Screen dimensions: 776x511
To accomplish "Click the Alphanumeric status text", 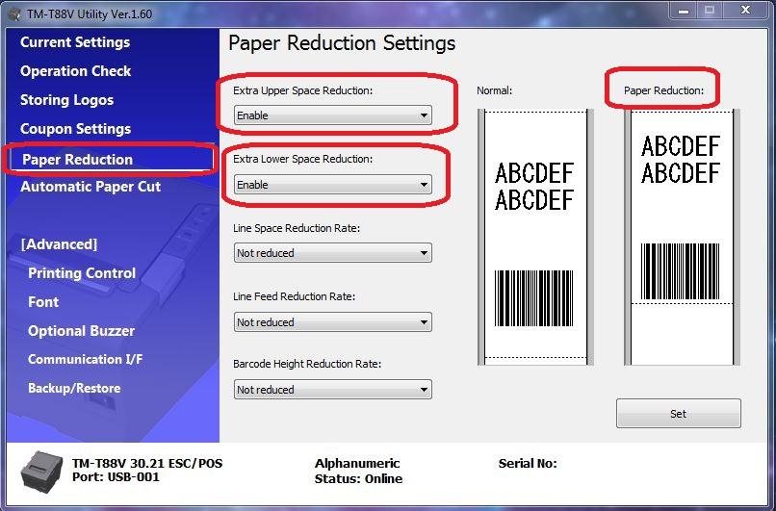I will [x=357, y=464].
